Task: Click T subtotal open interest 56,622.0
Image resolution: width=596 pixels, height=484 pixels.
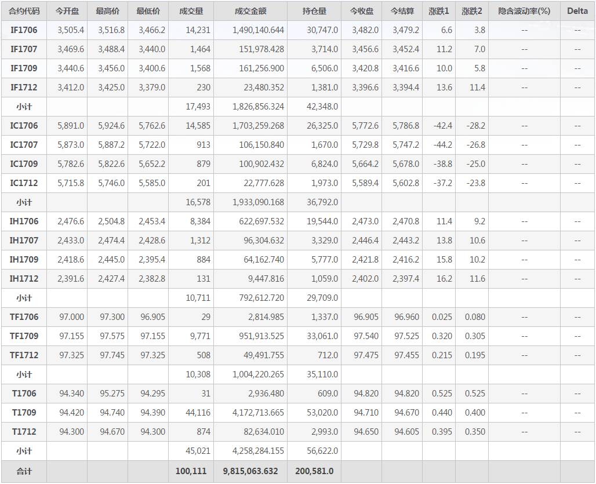Action: pos(322,451)
